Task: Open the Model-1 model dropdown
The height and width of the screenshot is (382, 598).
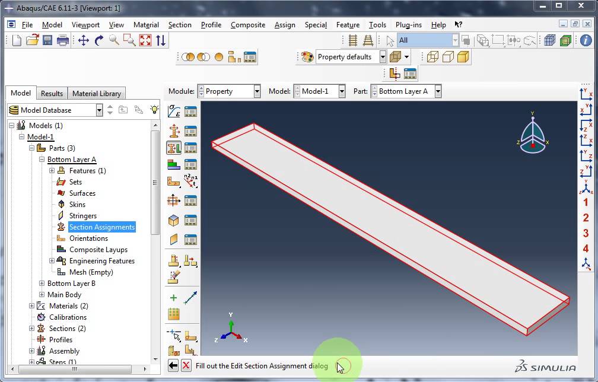Action: pos(342,91)
